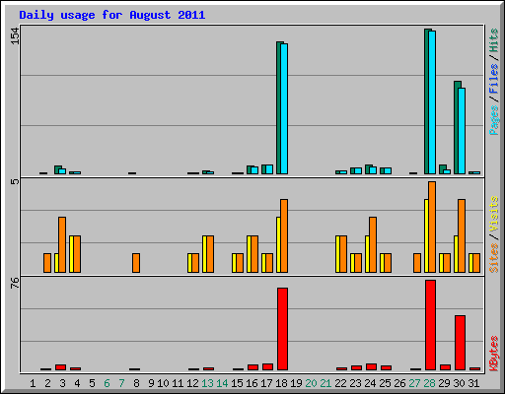Select the green hits bar for day 30
The image size is (505, 394).
coord(457,127)
